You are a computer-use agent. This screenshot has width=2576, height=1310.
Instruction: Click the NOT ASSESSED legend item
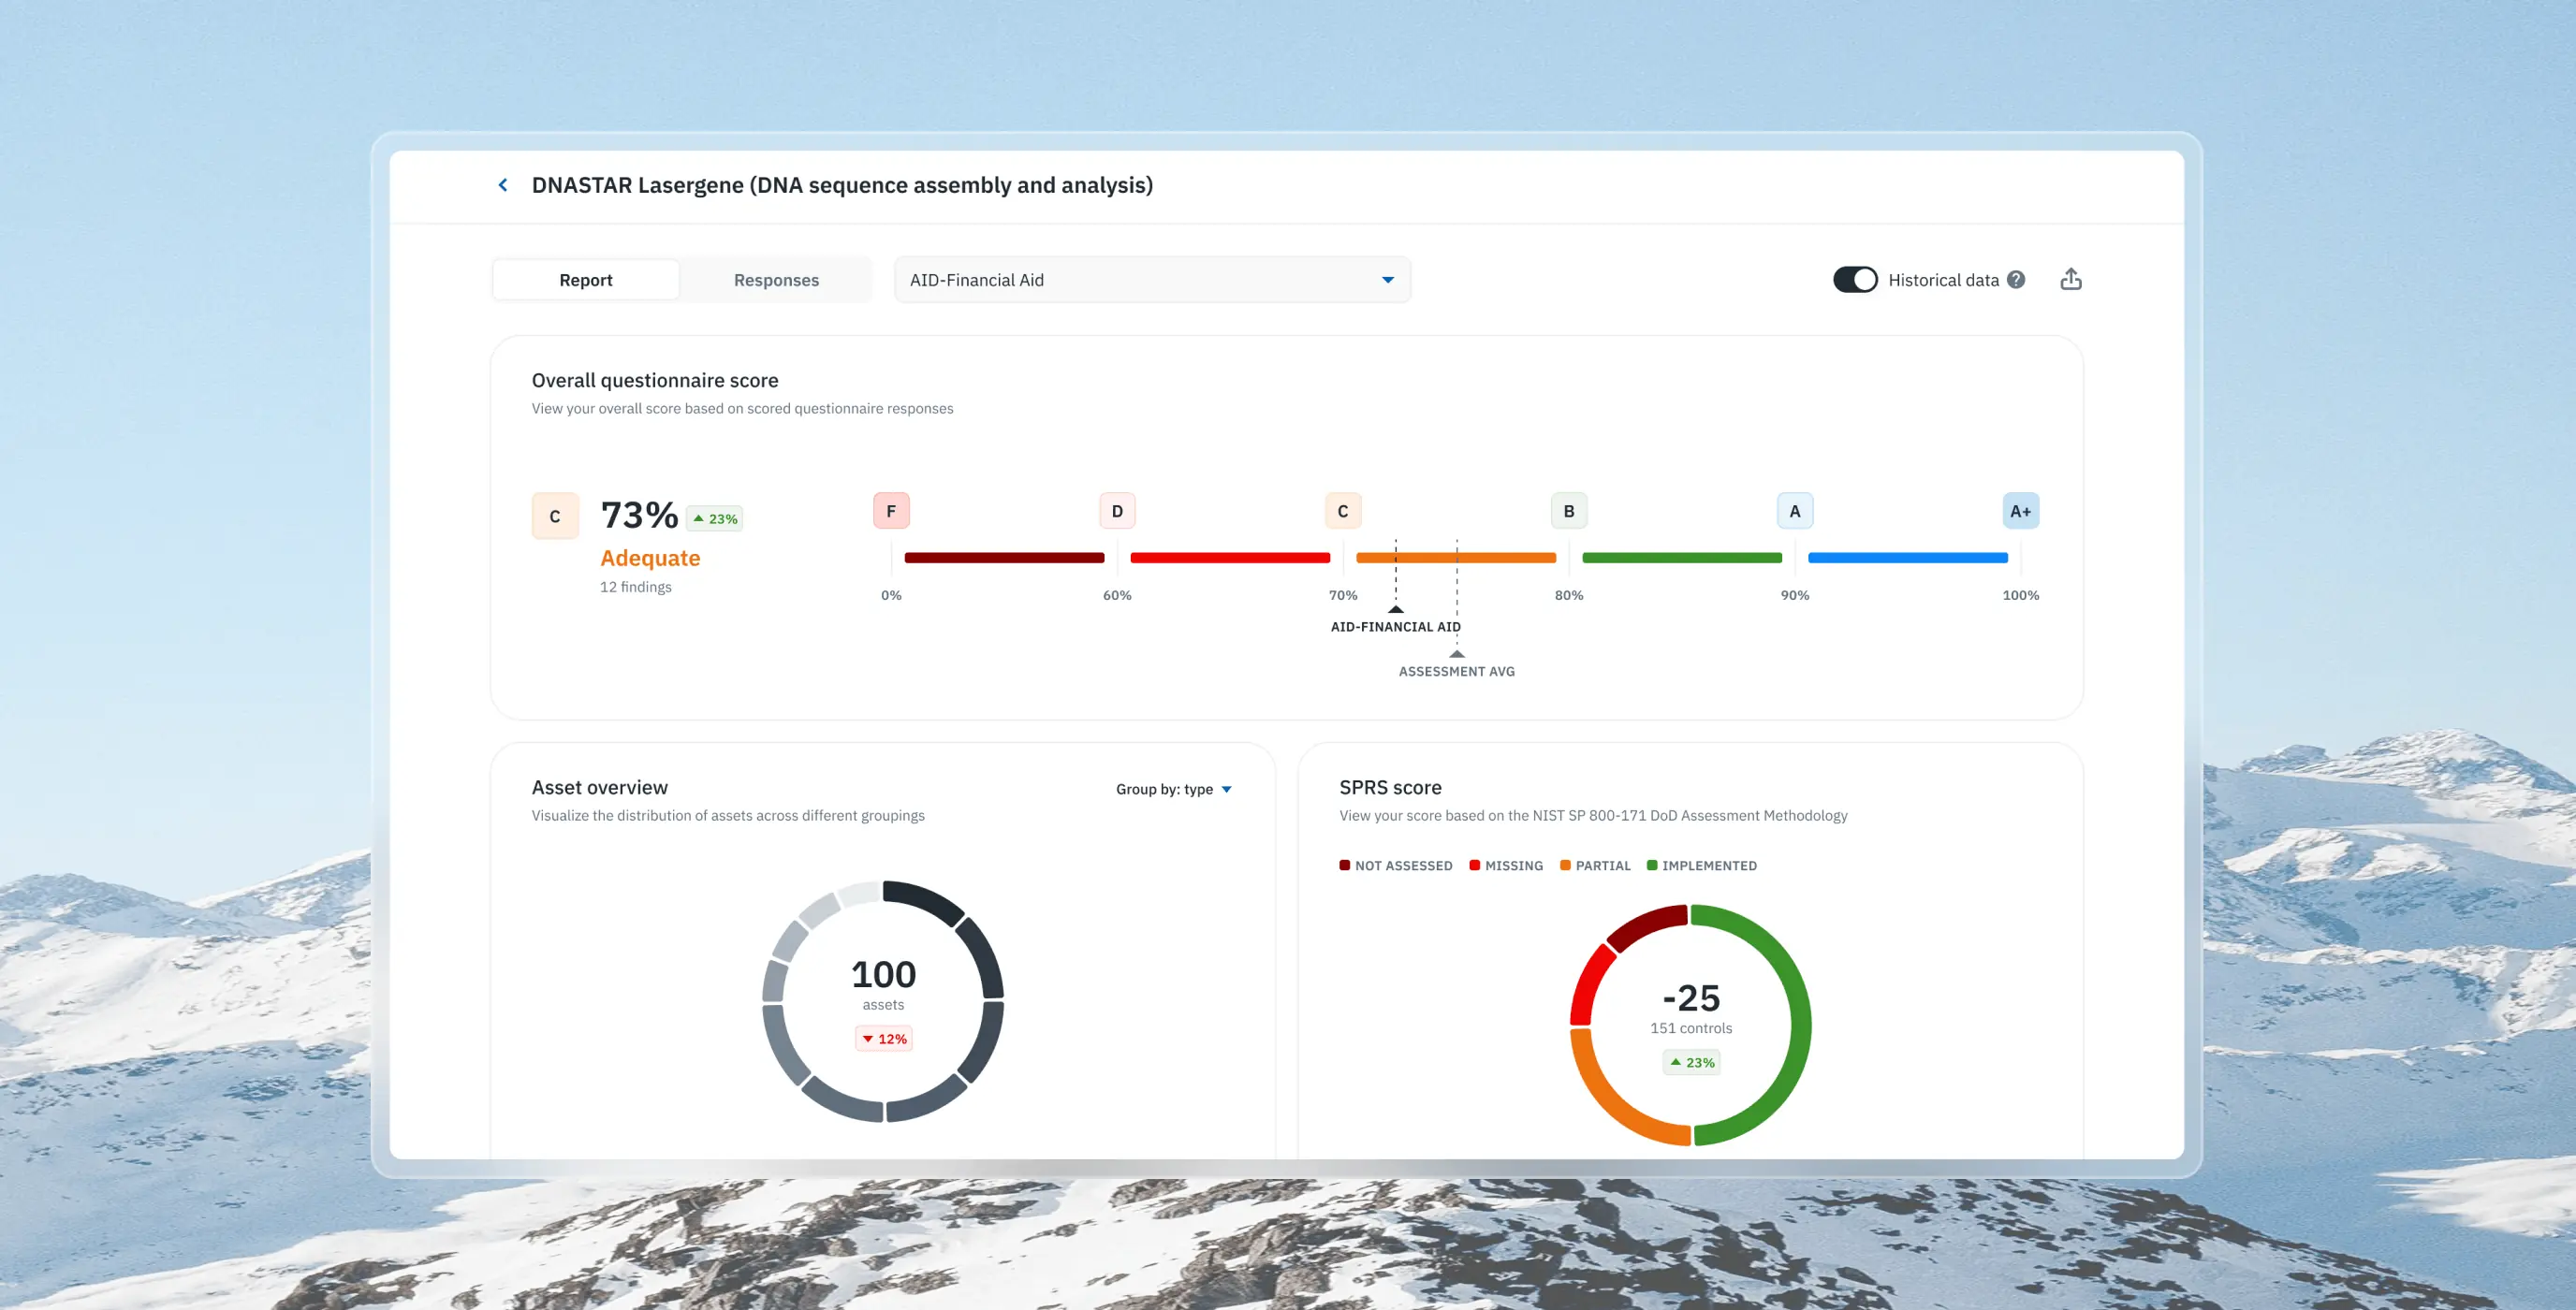click(x=1395, y=865)
